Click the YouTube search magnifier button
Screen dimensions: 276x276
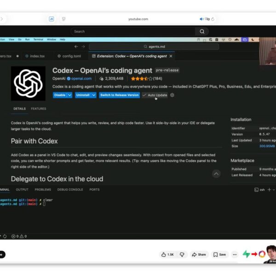coord(202,31)
